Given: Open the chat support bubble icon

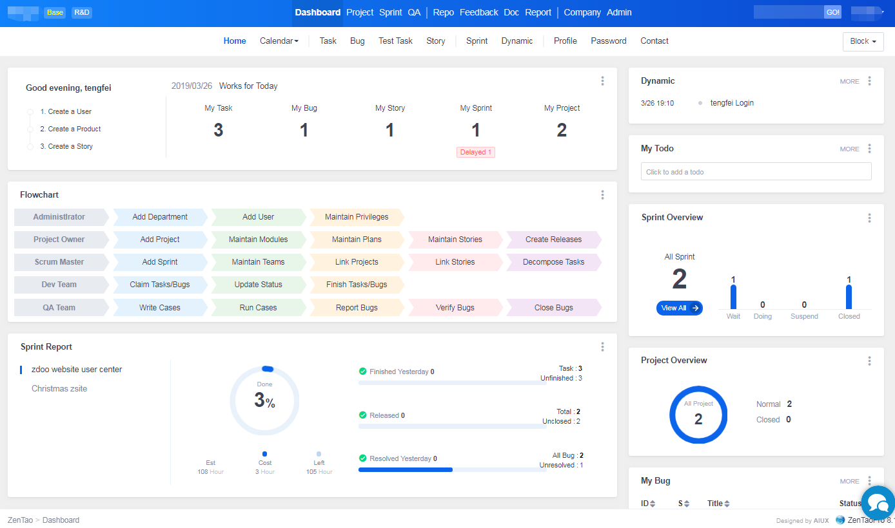Looking at the screenshot, I should coord(878,503).
